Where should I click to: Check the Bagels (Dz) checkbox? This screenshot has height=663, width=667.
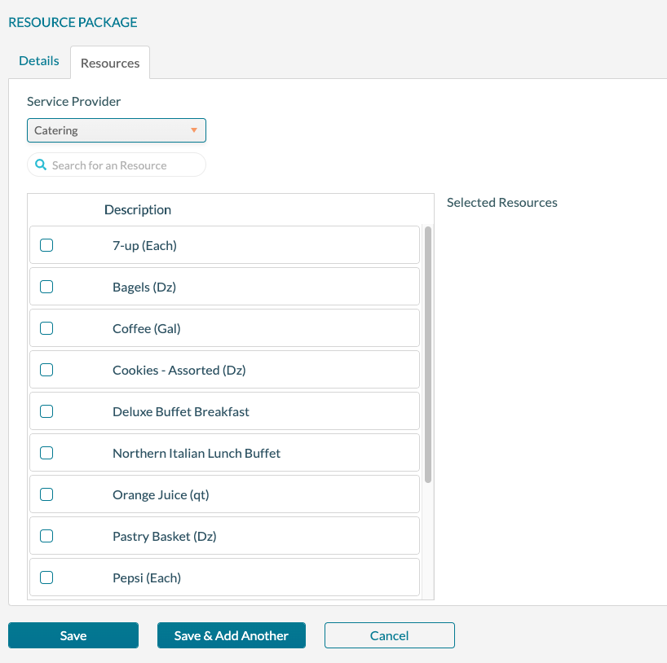(x=46, y=286)
